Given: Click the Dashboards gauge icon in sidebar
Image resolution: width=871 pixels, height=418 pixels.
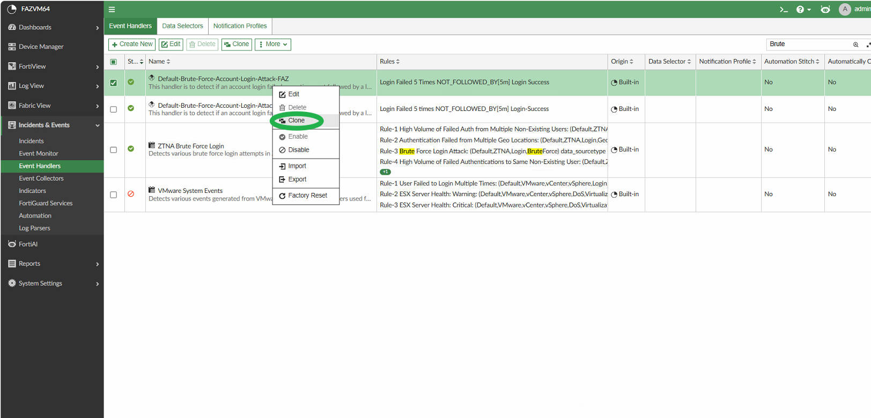Looking at the screenshot, I should click(x=12, y=27).
